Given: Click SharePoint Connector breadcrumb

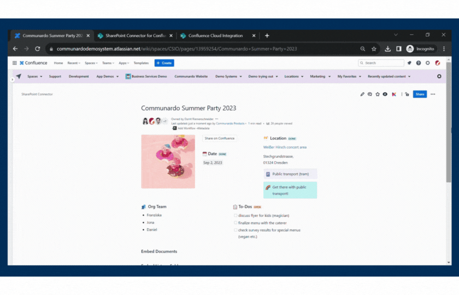Looking at the screenshot, I should pyautogui.click(x=37, y=94).
